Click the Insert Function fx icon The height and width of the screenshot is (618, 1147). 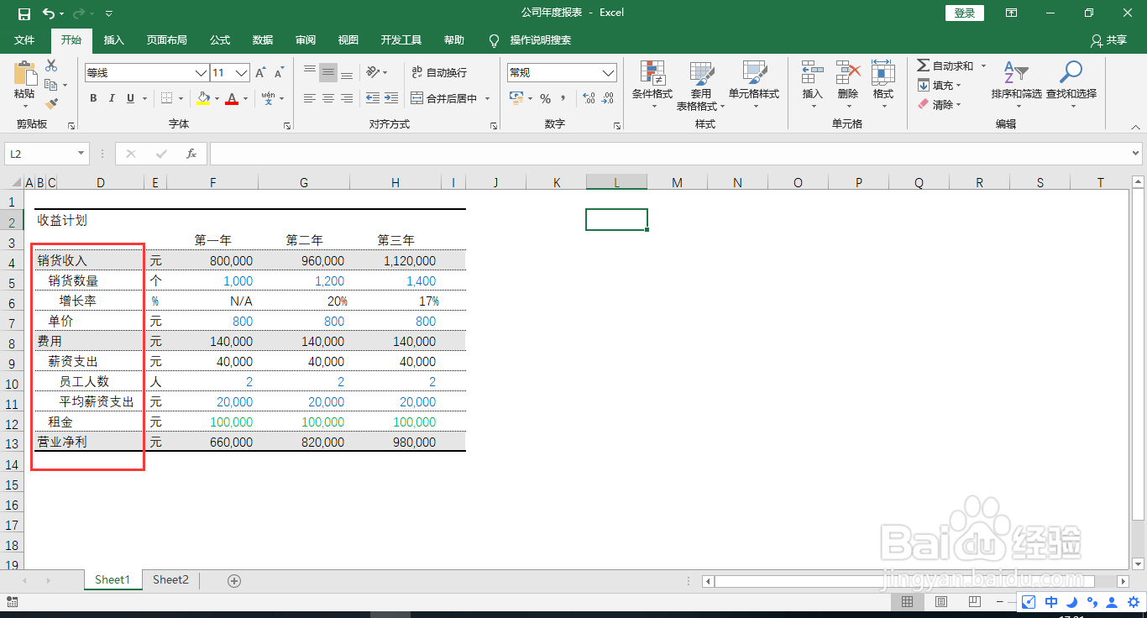(x=191, y=153)
